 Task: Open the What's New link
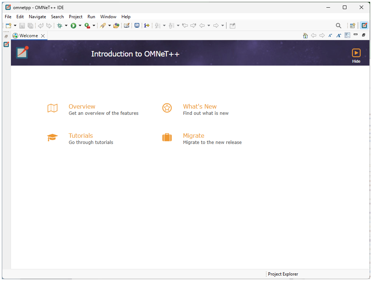click(x=200, y=106)
